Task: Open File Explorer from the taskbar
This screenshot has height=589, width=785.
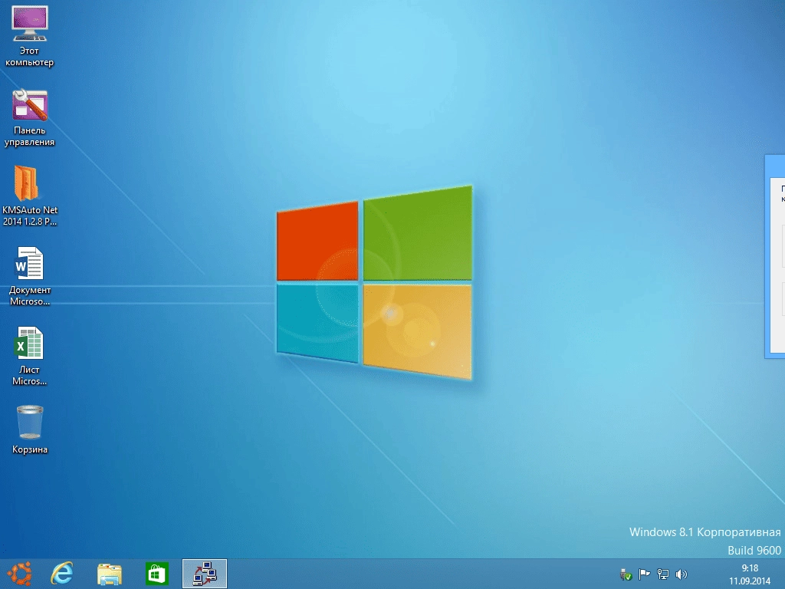Action: [x=109, y=574]
